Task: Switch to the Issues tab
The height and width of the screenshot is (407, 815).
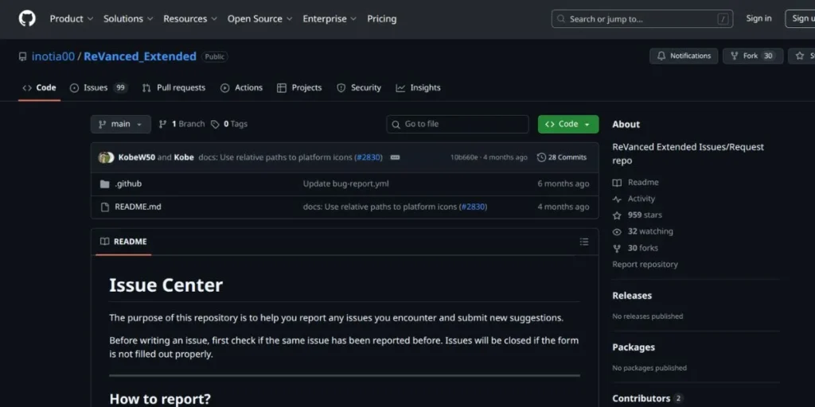Action: (98, 87)
